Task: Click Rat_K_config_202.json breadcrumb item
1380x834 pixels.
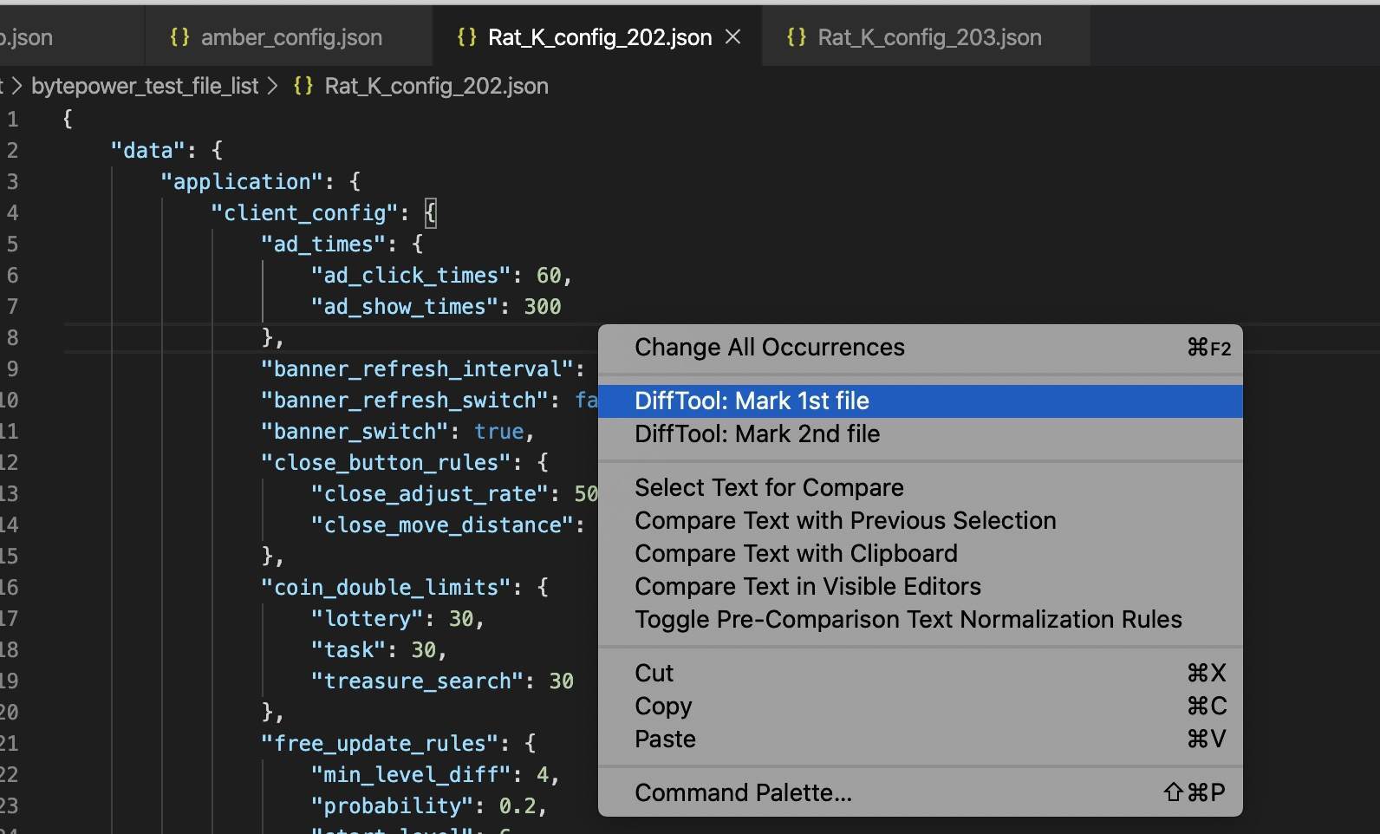Action: (436, 86)
